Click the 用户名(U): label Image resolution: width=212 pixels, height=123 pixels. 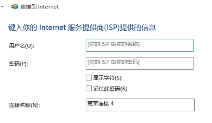tap(21, 46)
